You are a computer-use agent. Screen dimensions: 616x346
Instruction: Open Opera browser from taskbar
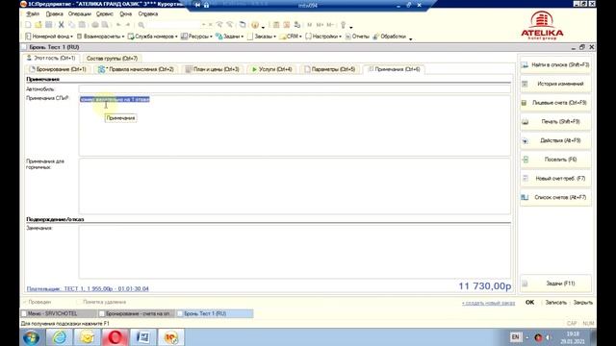(x=115, y=337)
